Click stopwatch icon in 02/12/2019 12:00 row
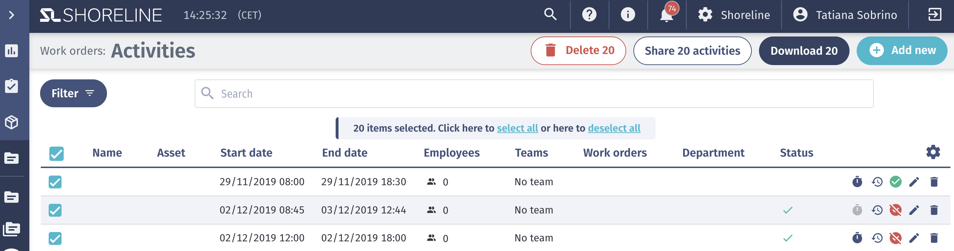The width and height of the screenshot is (954, 251). 857,238
